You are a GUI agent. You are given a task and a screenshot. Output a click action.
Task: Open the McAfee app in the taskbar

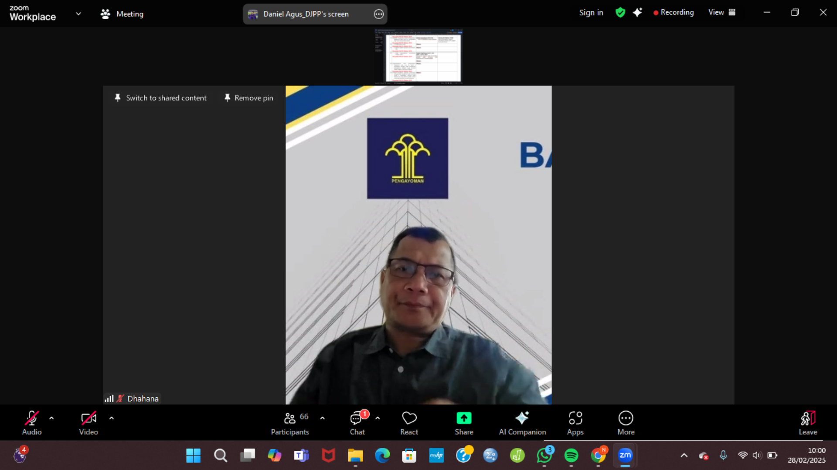click(328, 456)
